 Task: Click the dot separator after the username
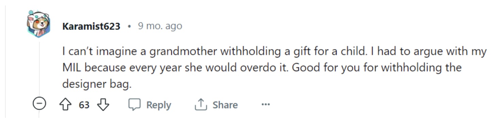(129, 27)
